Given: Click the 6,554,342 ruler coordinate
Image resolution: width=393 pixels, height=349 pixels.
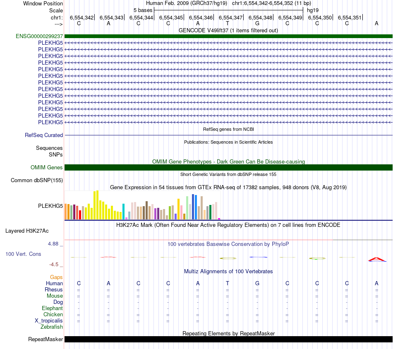Looking at the screenshot, I should [81, 17].
